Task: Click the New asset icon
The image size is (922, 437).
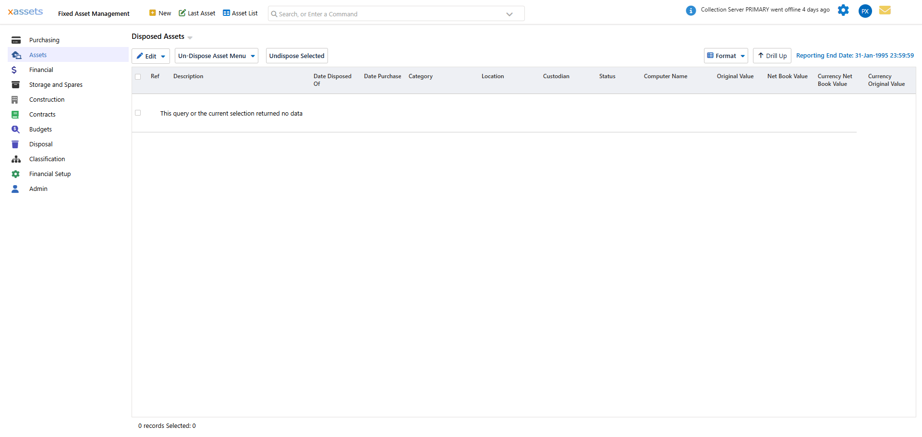Action: (x=152, y=12)
